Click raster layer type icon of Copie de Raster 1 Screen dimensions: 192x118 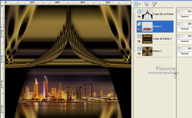(x=139, y=36)
